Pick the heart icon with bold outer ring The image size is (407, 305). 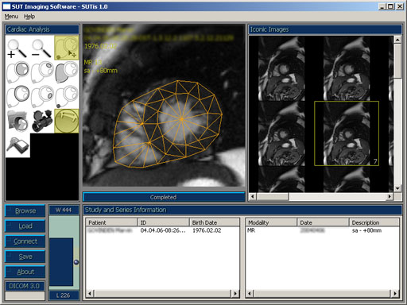pyautogui.click(x=17, y=96)
